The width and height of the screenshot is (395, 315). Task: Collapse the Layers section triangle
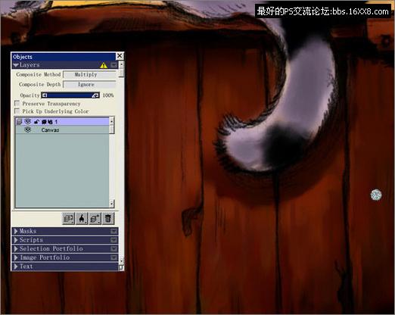16,65
